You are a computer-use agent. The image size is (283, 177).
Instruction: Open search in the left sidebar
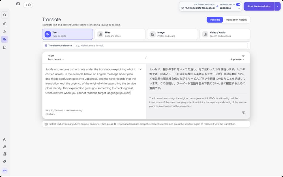tap(5, 15)
